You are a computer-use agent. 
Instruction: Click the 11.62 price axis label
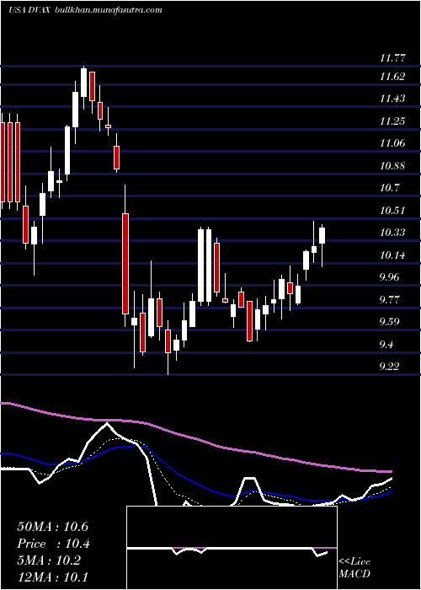[x=392, y=77]
